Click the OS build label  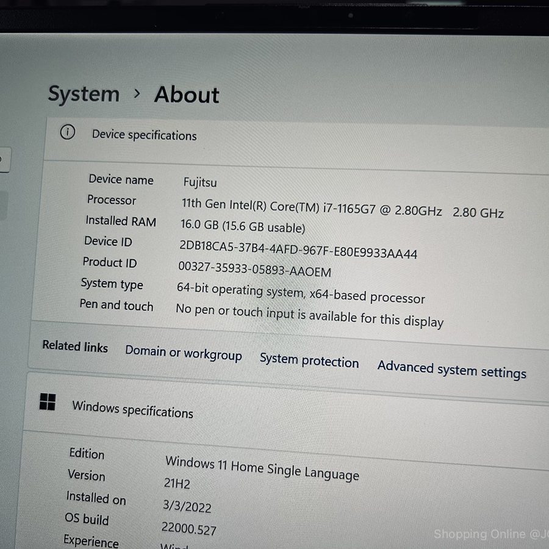click(87, 519)
